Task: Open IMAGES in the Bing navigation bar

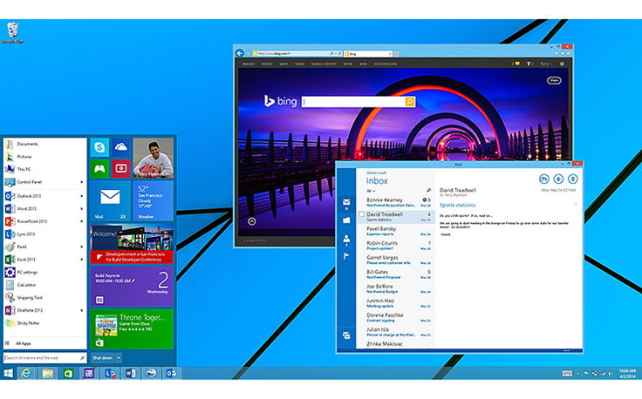Action: [x=249, y=64]
